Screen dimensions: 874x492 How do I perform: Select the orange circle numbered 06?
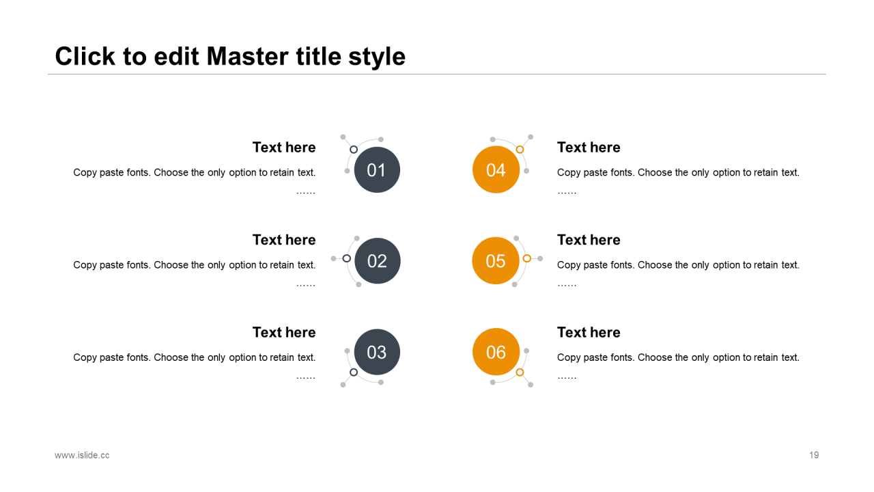pyautogui.click(x=496, y=352)
